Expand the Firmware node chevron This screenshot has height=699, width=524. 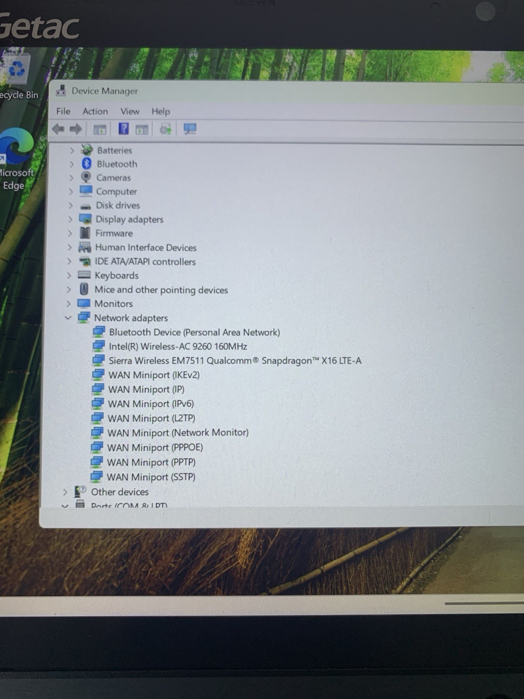pos(70,233)
